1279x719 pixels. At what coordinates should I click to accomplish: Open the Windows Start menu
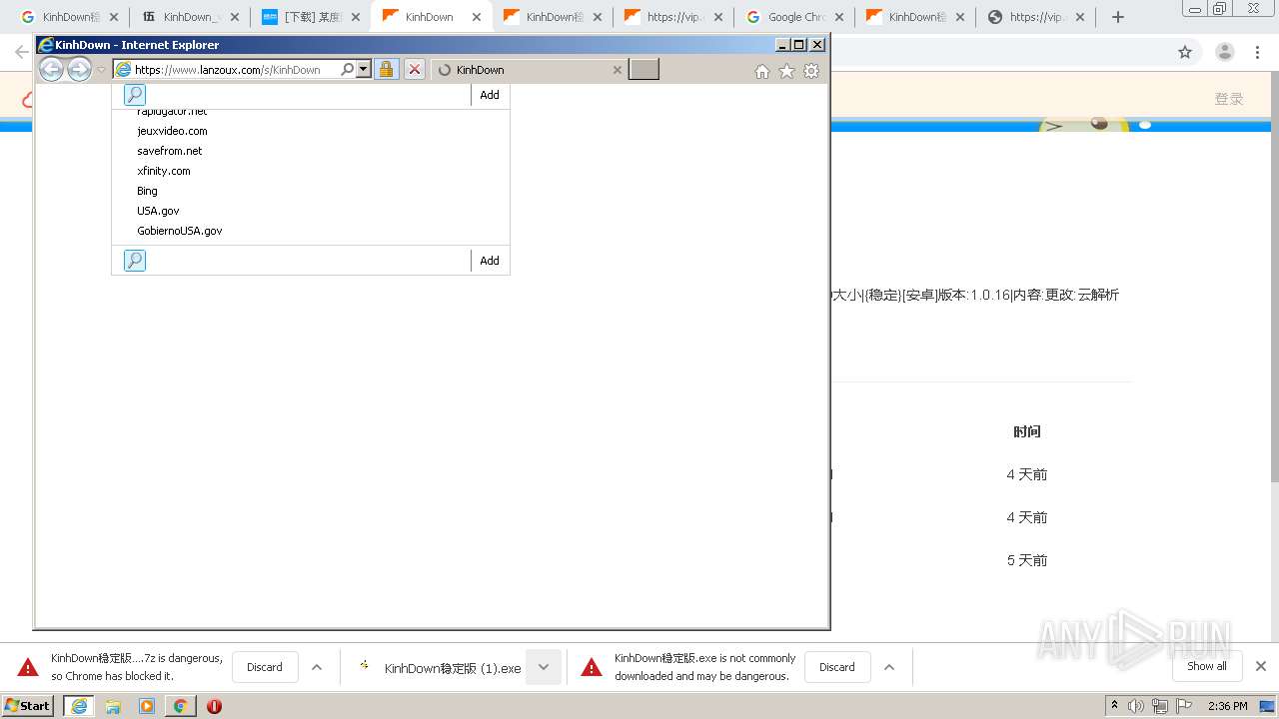[x=28, y=706]
